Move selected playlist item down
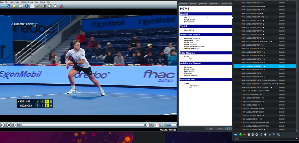The width and height of the screenshot is (299, 143). [x=274, y=135]
